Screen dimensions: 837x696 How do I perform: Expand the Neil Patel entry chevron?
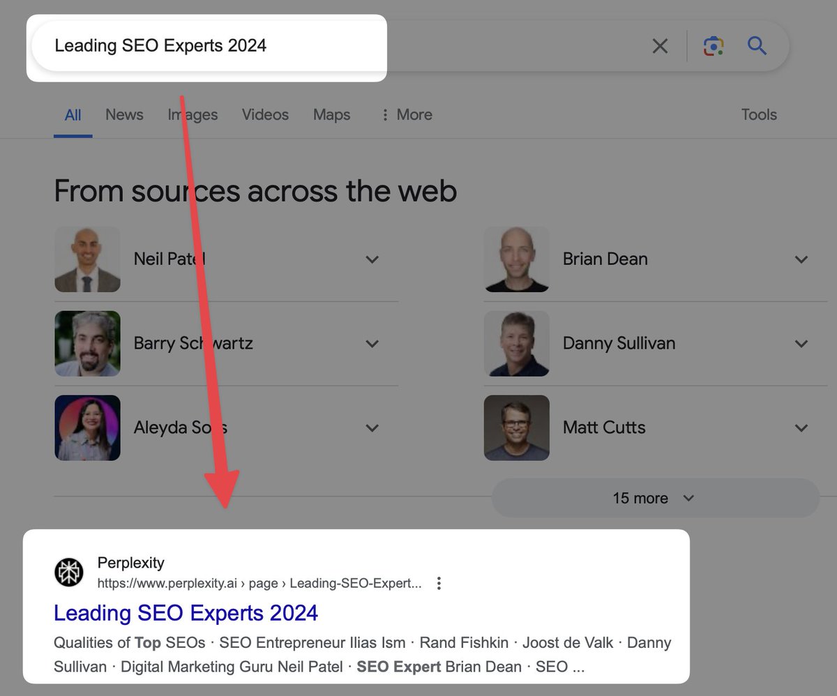click(x=372, y=259)
